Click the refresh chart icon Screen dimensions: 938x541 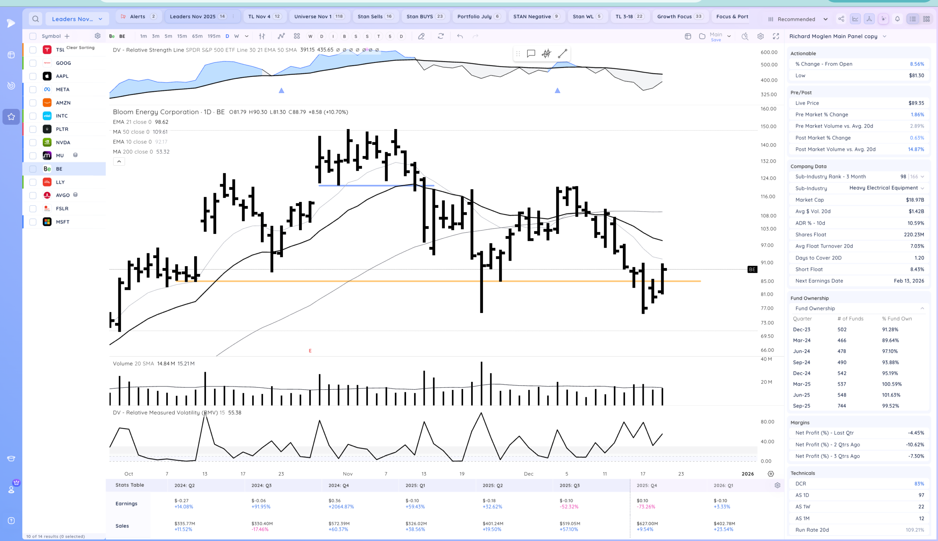[x=441, y=36]
